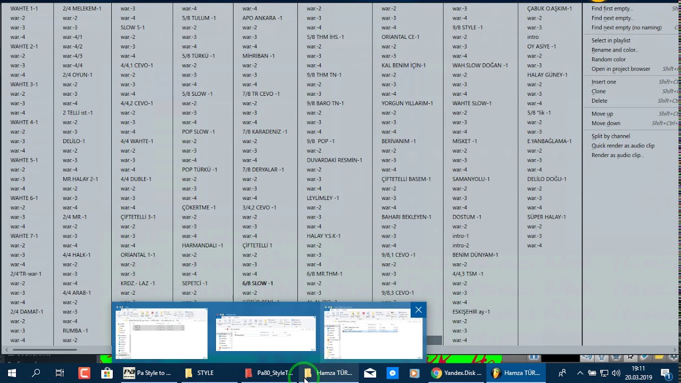Open the orange media player taskbar icon
Screen dimensions: 681x383
click(x=414, y=373)
